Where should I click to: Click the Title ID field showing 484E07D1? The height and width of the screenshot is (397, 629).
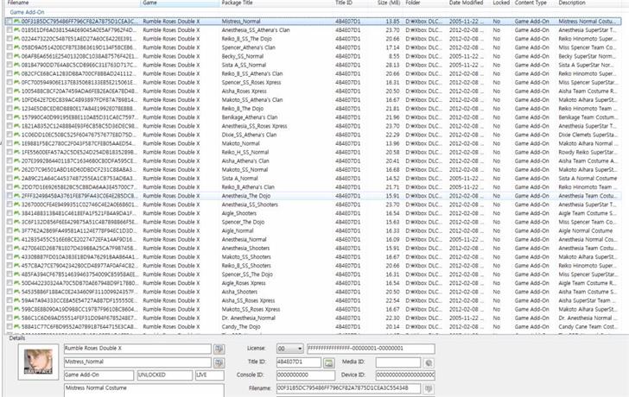[299, 362]
